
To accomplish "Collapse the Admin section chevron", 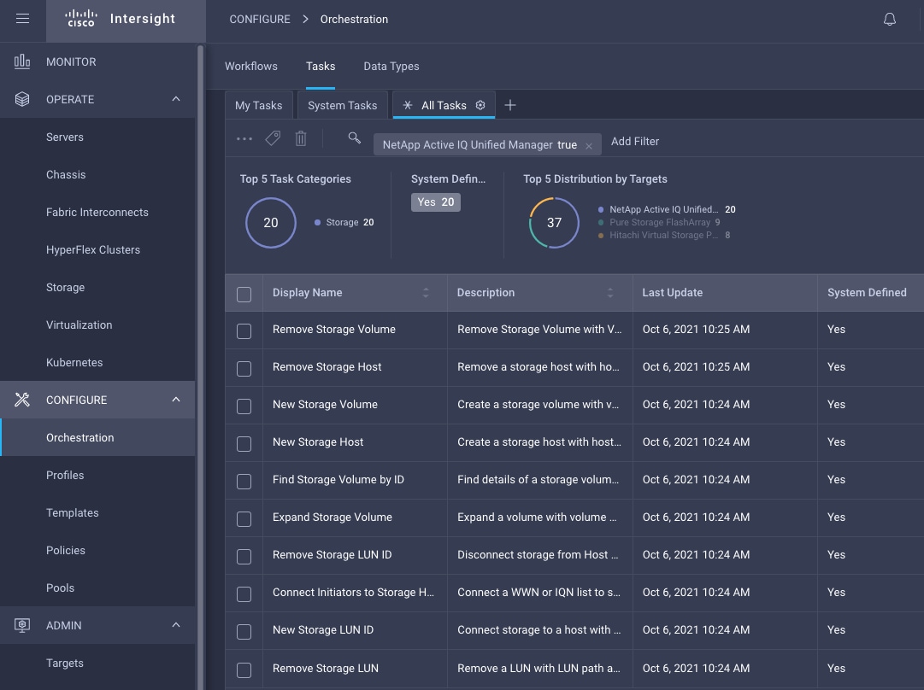I will (175, 625).
